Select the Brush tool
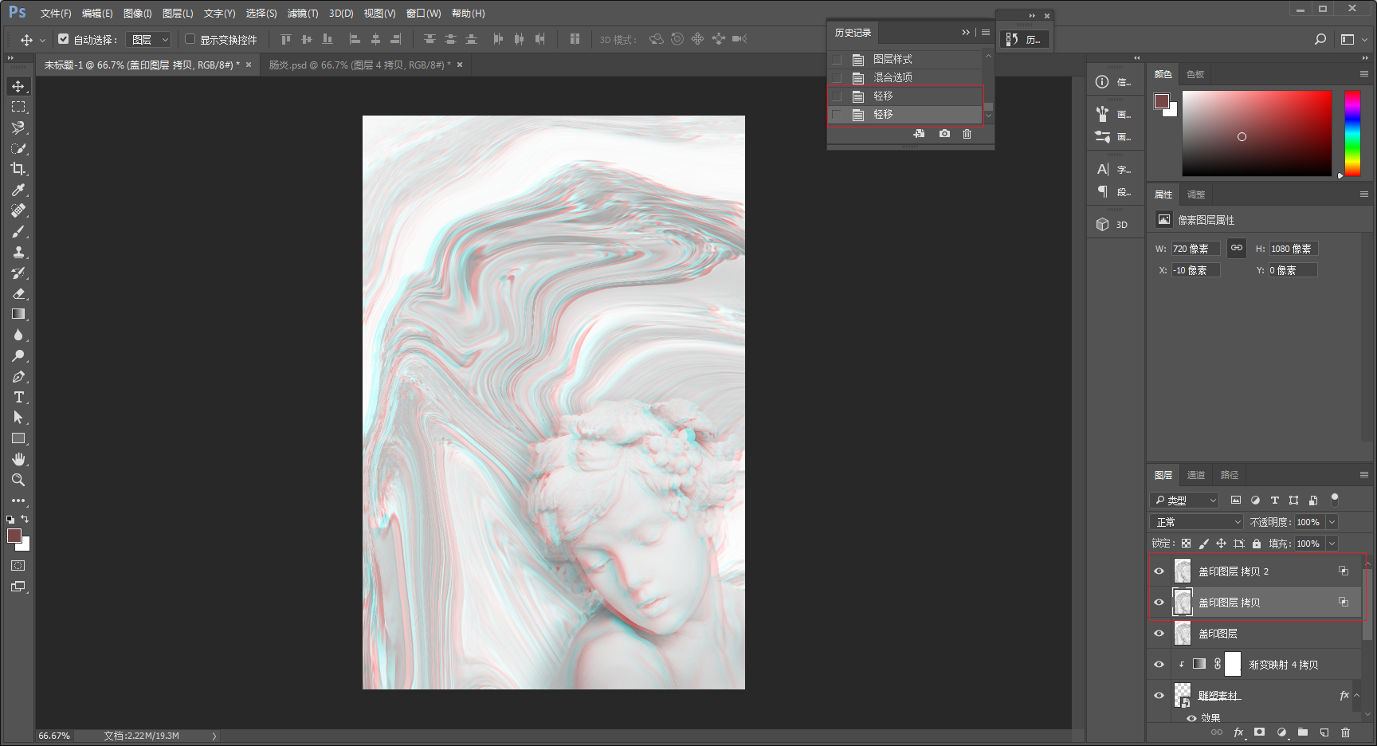 tap(18, 231)
